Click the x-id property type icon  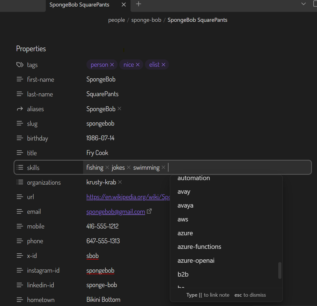(x=20, y=256)
